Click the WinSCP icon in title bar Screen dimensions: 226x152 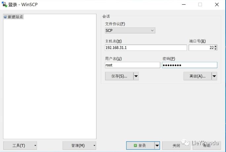[x=4, y=5]
